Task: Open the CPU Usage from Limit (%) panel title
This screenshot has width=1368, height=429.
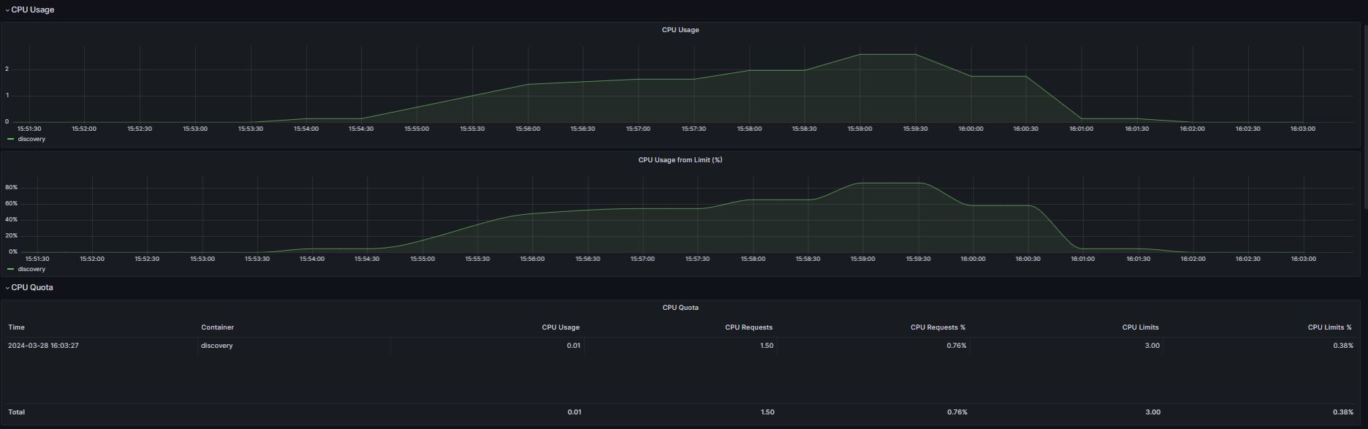Action: click(680, 160)
